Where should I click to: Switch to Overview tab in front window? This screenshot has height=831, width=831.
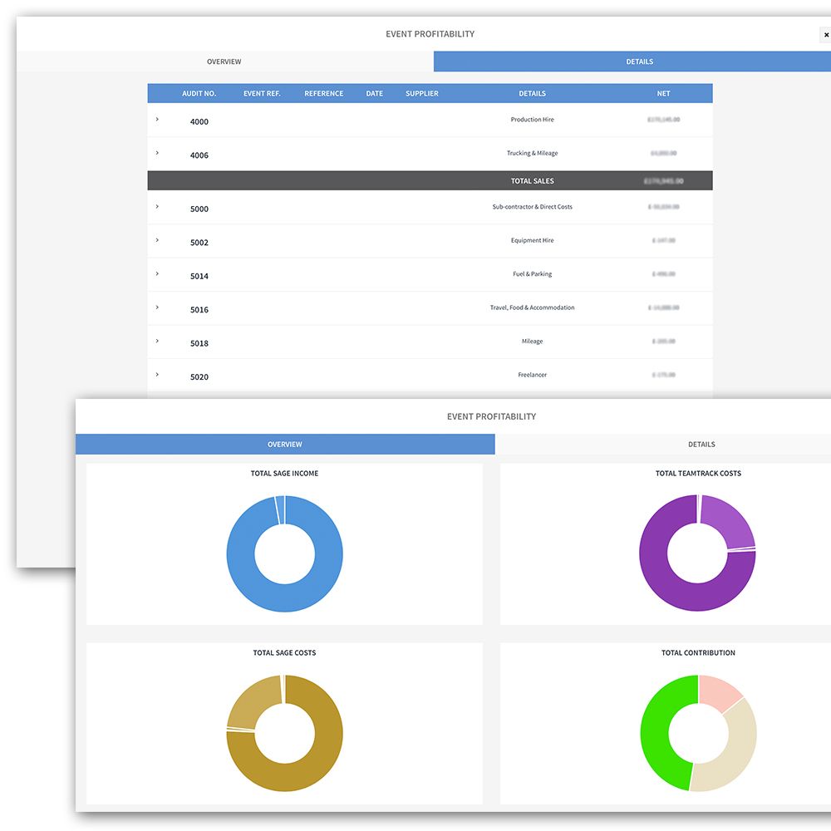click(x=285, y=444)
